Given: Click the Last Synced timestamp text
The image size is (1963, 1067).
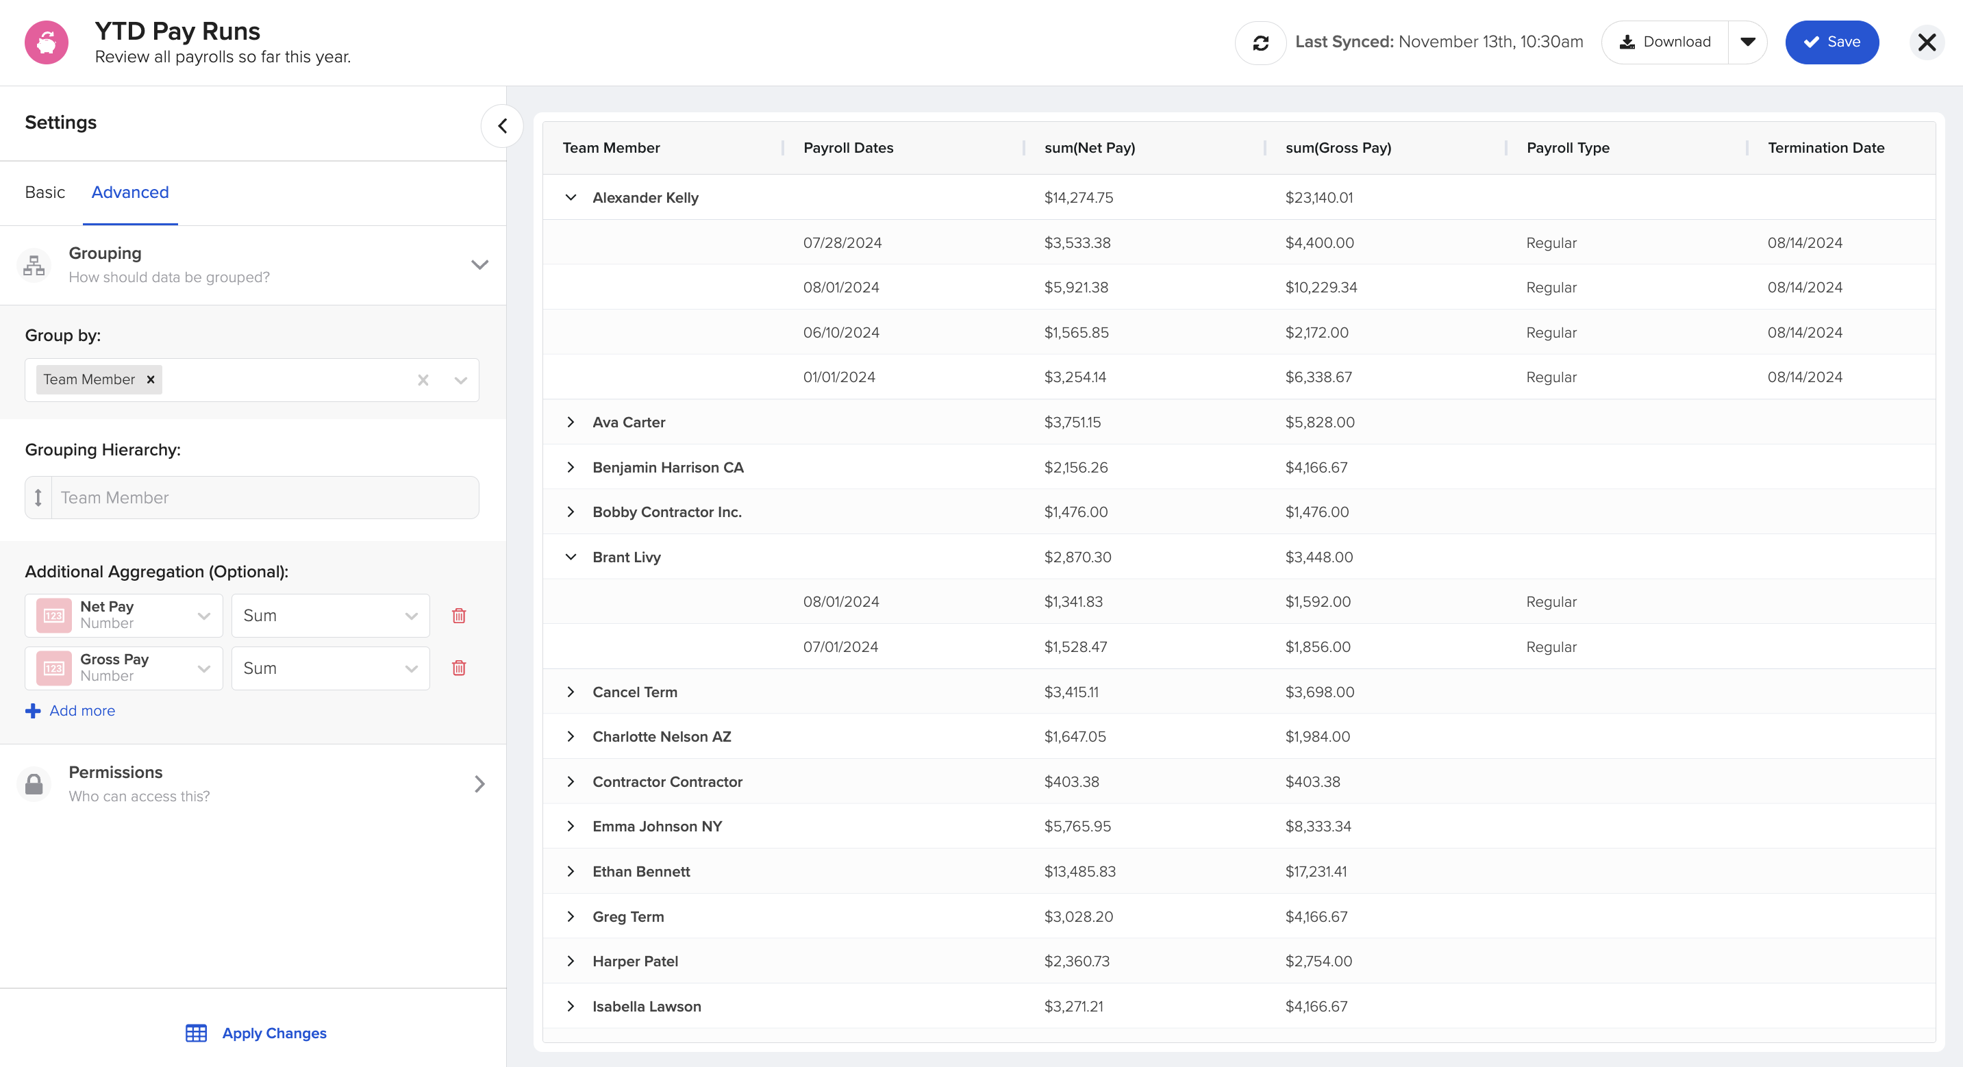Looking at the screenshot, I should (x=1439, y=42).
